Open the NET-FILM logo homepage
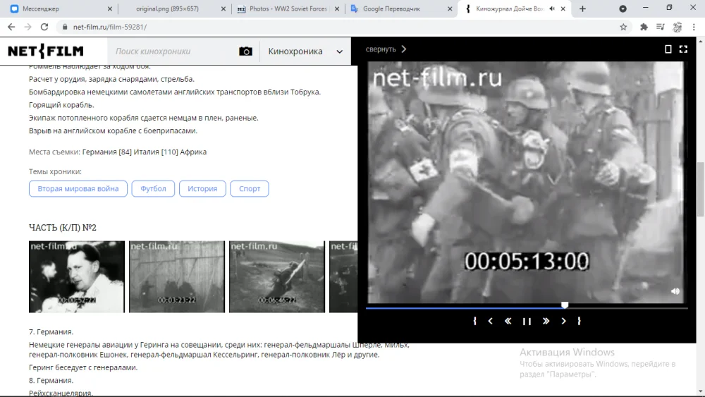The height and width of the screenshot is (397, 705). point(46,51)
